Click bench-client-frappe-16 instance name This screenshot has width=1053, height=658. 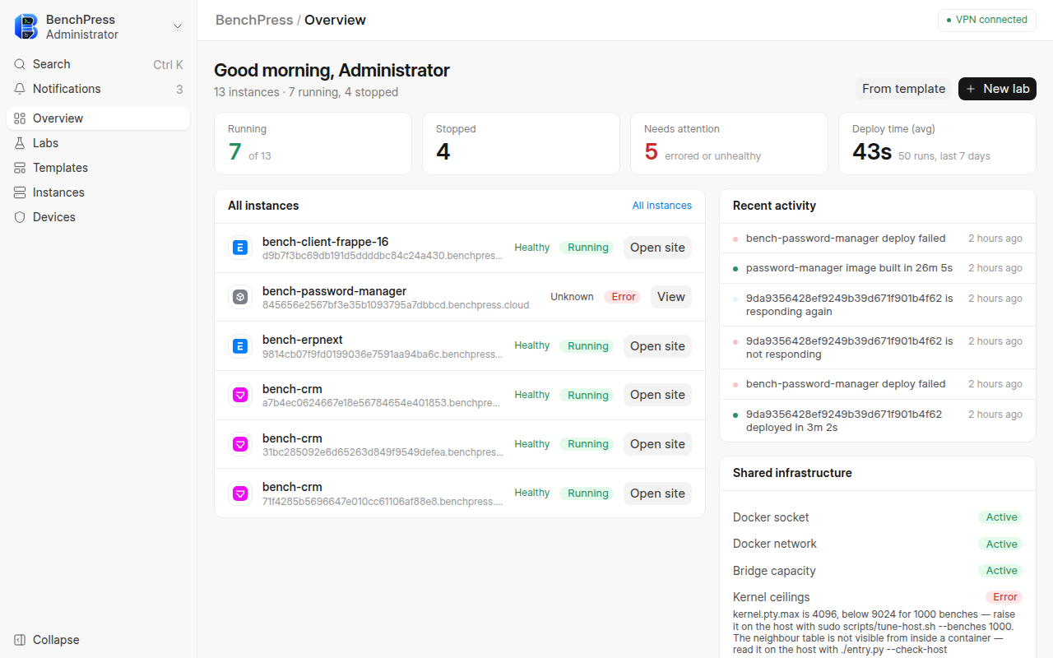tap(325, 242)
